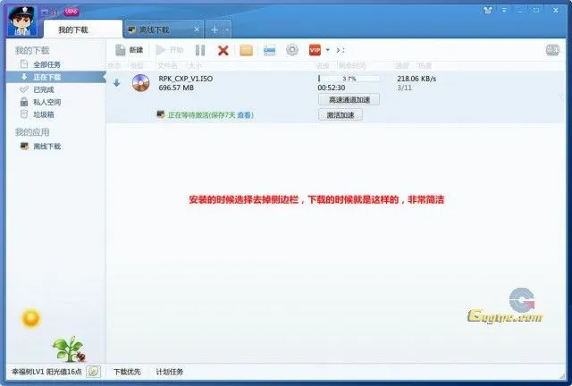Click the 我的下载 sidebar heading
The height and width of the screenshot is (386, 572).
point(32,50)
